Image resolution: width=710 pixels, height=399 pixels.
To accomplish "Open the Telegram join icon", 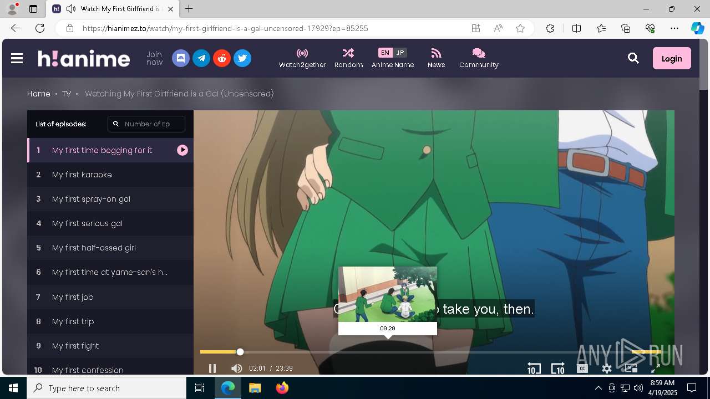I will [201, 58].
